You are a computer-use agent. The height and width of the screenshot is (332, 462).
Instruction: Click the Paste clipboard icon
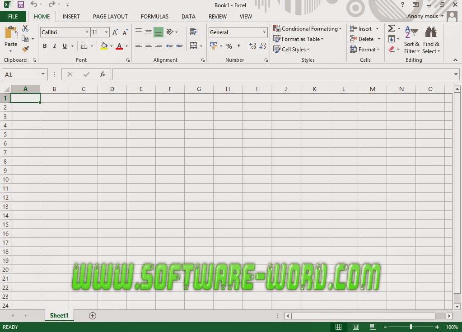click(x=11, y=32)
